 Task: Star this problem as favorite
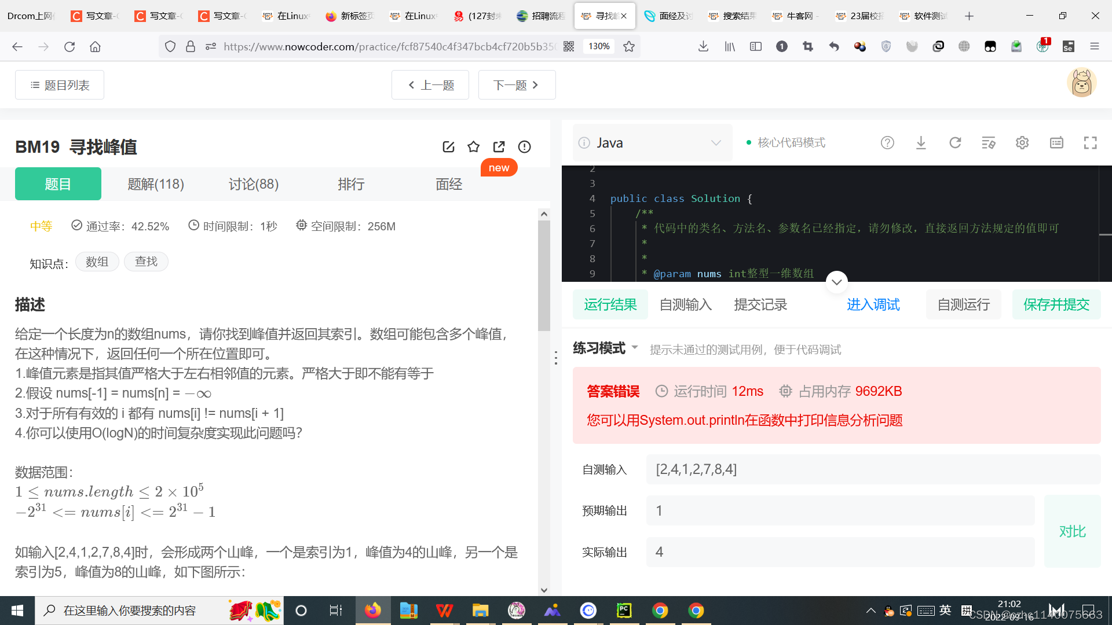point(474,146)
